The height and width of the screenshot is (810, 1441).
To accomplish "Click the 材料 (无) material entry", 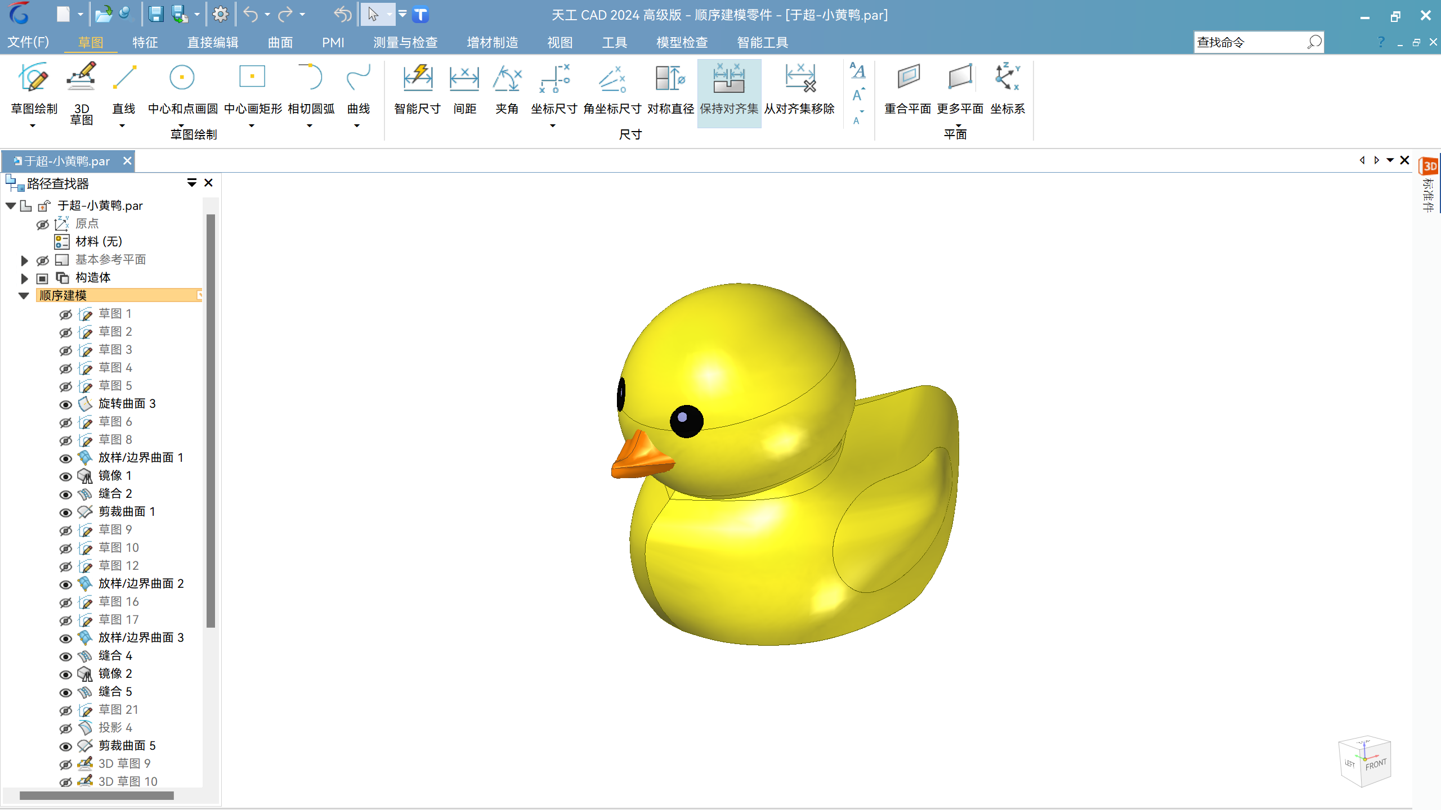I will point(99,241).
